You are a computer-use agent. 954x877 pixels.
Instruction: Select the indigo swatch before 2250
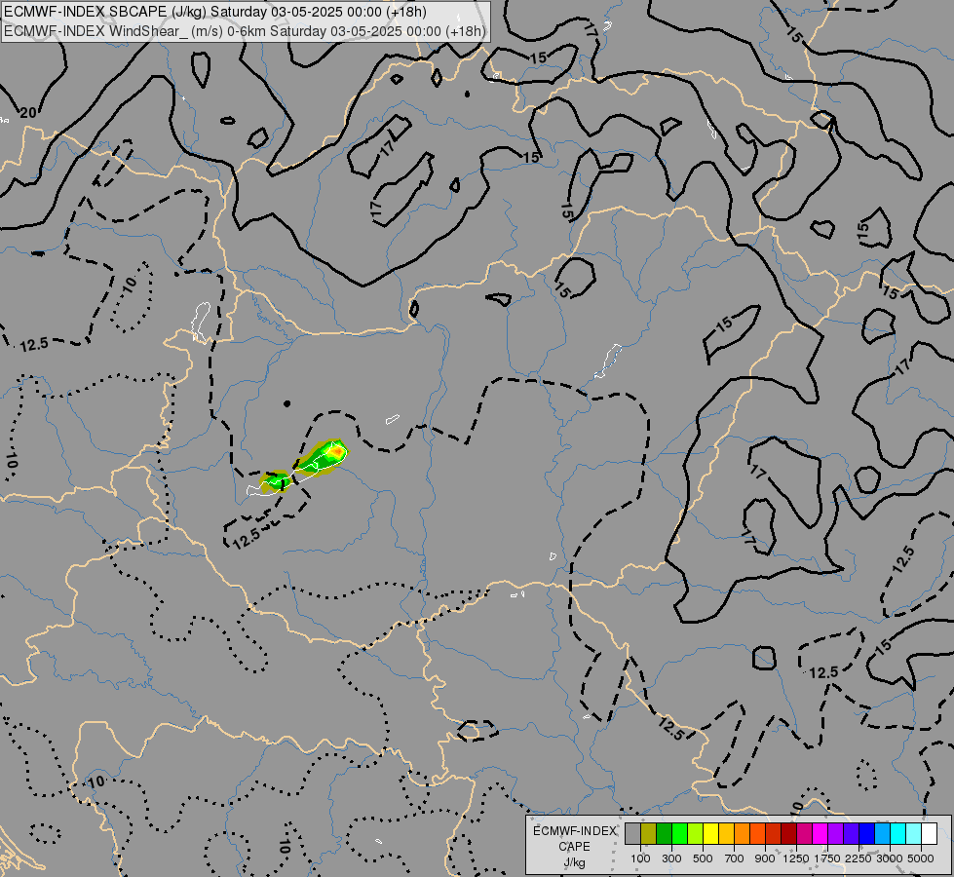pyautogui.click(x=851, y=833)
